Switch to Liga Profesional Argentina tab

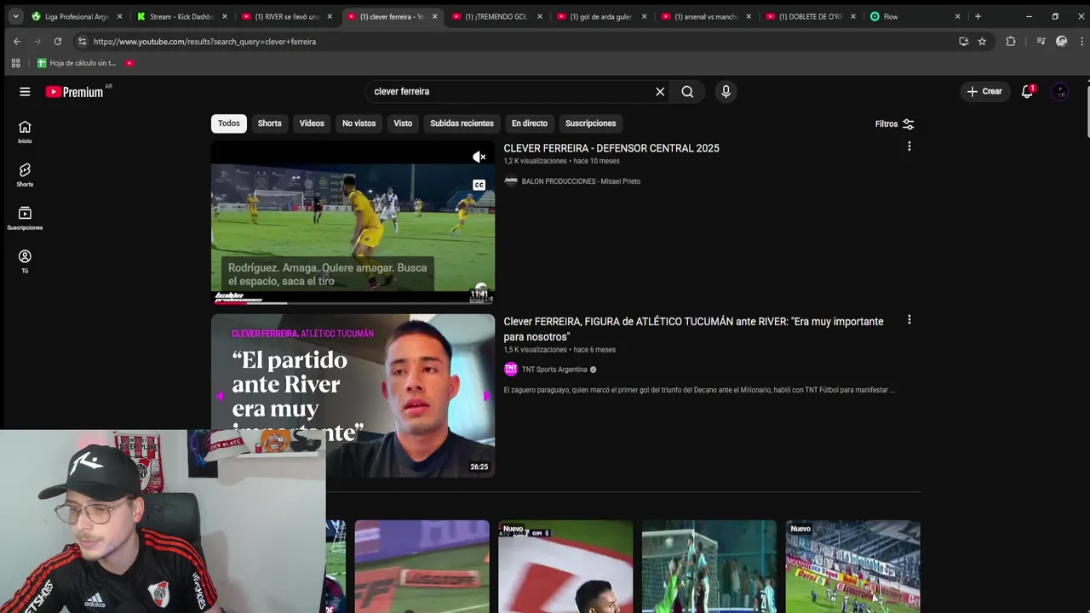[77, 16]
